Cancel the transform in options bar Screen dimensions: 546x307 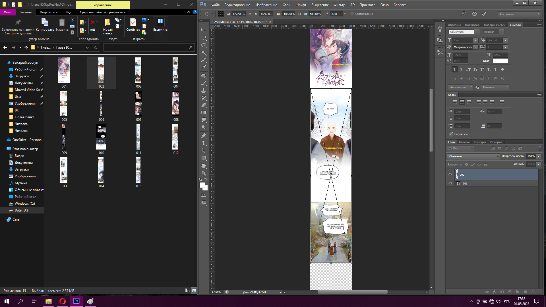[x=474, y=14]
